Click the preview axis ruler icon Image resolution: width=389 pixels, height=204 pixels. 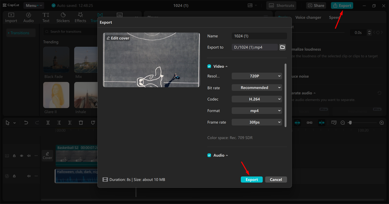334,123
